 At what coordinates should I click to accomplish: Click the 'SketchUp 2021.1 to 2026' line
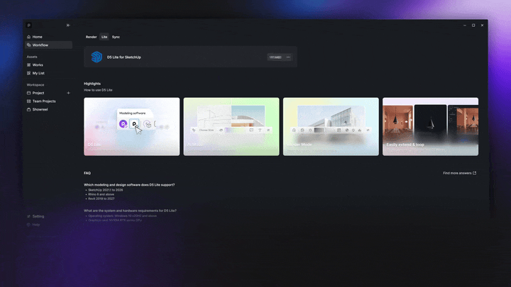coord(105,190)
